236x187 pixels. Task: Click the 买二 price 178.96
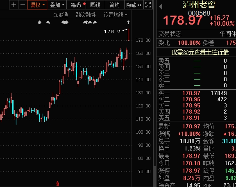coord(191,99)
